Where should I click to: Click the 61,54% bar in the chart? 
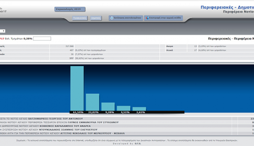[77, 88]
